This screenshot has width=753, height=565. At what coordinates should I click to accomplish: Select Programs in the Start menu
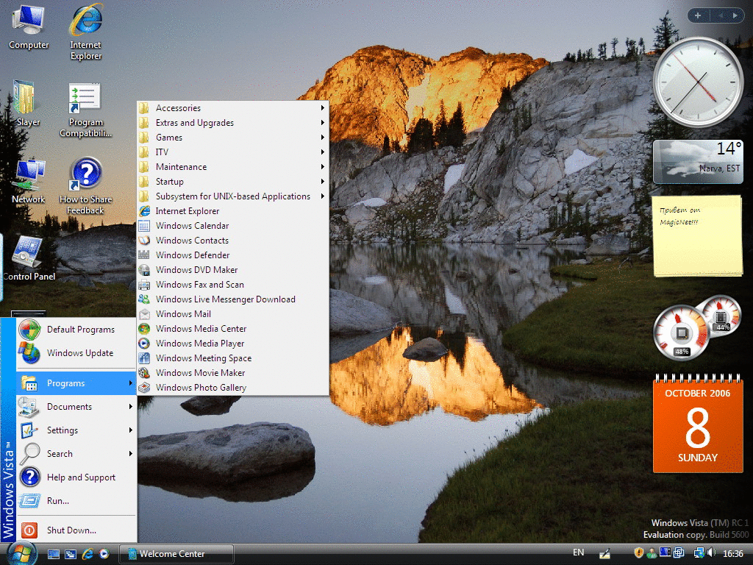coord(76,383)
